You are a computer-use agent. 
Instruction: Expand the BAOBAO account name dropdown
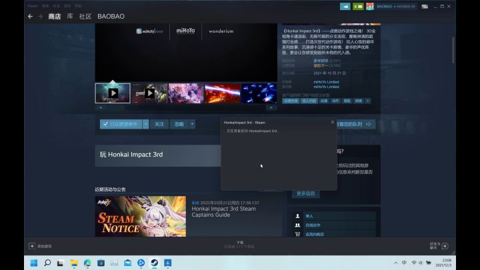[396, 7]
